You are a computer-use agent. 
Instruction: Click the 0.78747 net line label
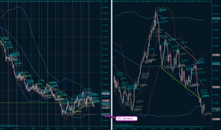point(151,49)
